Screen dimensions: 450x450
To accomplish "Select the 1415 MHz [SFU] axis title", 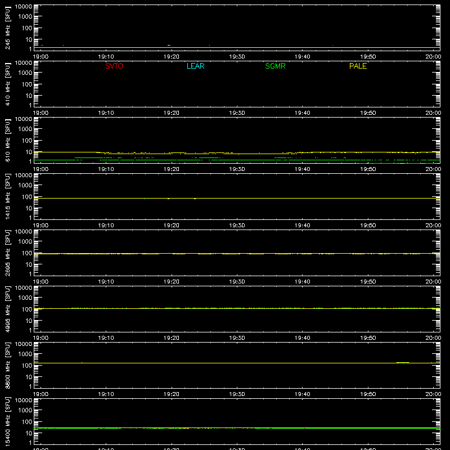I will [7, 197].
